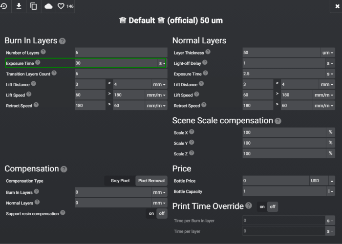
Task: Open Bottle Capacity unit dropdown
Action: pos(331,192)
